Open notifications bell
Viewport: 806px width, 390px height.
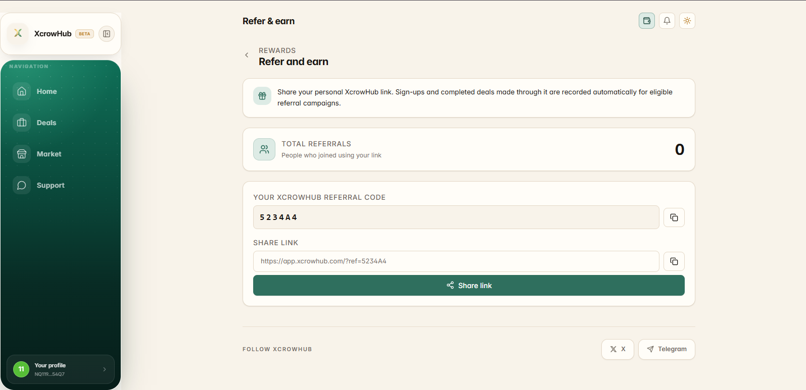coord(667,21)
